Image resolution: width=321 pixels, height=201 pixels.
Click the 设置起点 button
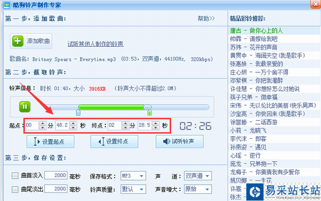50,141
